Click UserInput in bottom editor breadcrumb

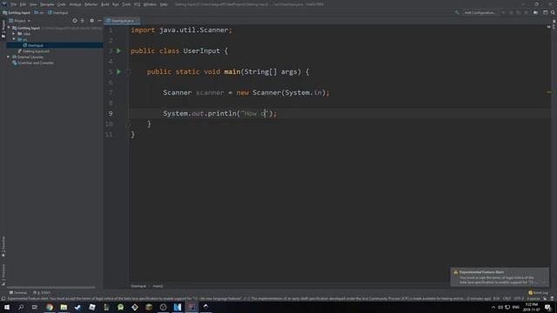click(138, 286)
